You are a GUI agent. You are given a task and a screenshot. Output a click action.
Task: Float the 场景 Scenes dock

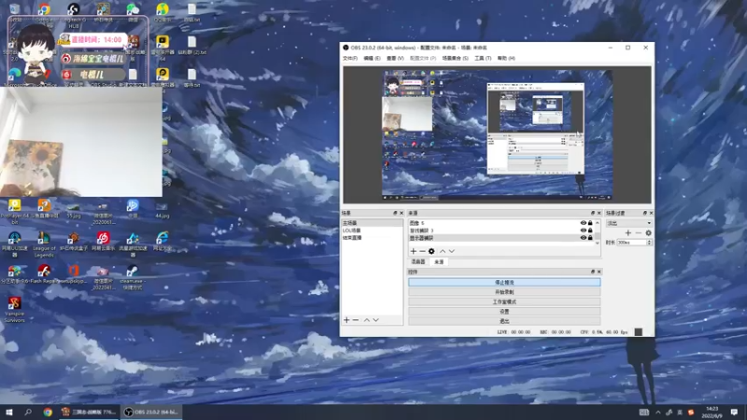coord(395,213)
